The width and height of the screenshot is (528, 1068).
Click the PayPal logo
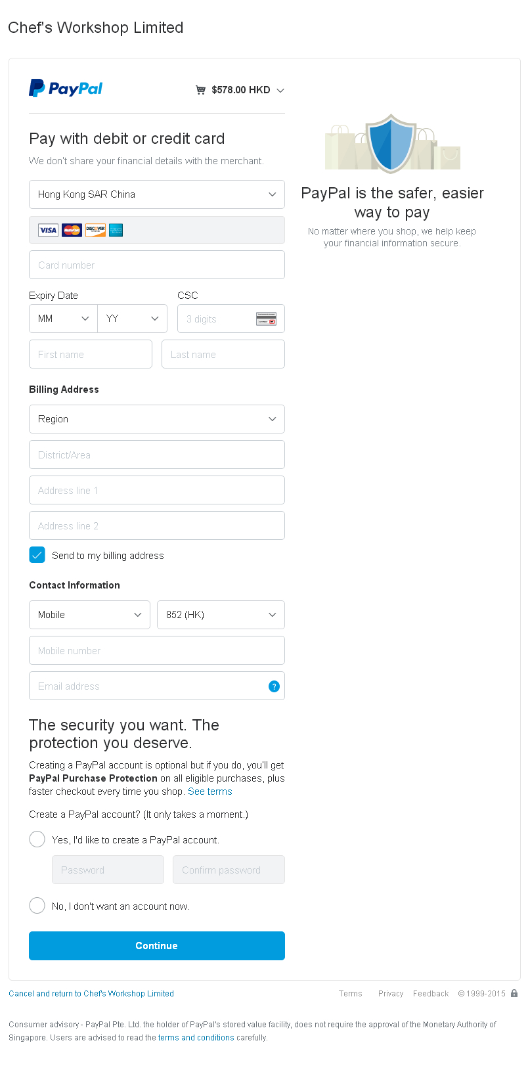click(66, 89)
